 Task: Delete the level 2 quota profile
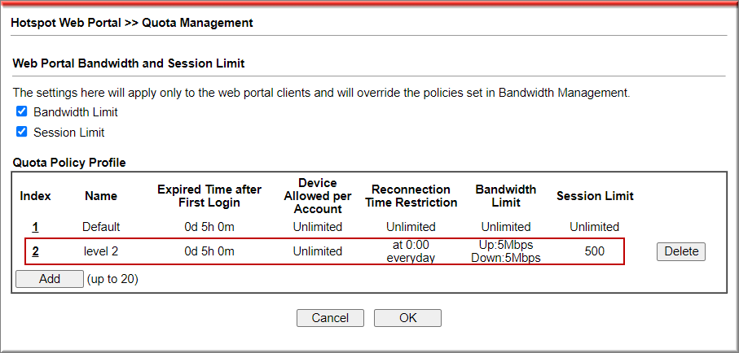[681, 252]
